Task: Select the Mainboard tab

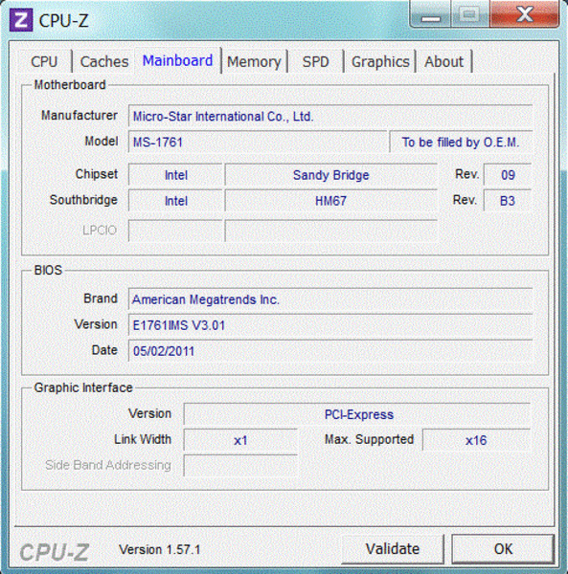Action: (178, 61)
